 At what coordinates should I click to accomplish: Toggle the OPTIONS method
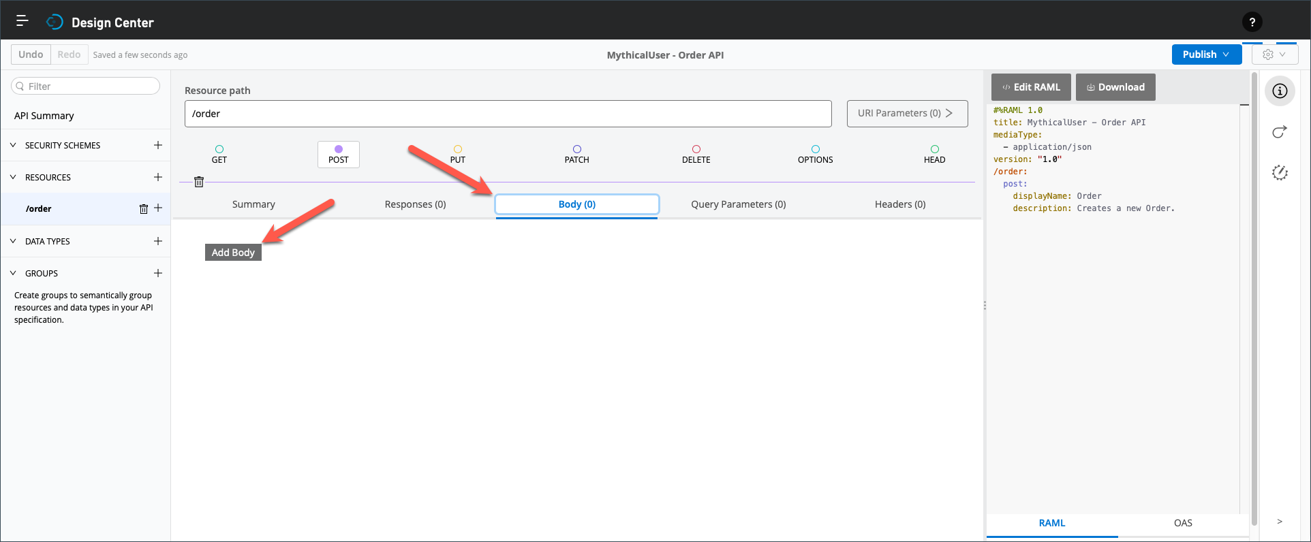(x=816, y=155)
